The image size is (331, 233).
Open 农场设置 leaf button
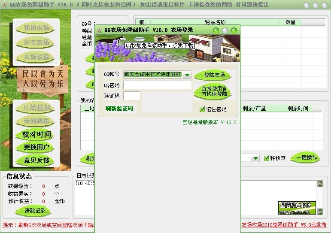pyautogui.click(x=36, y=57)
